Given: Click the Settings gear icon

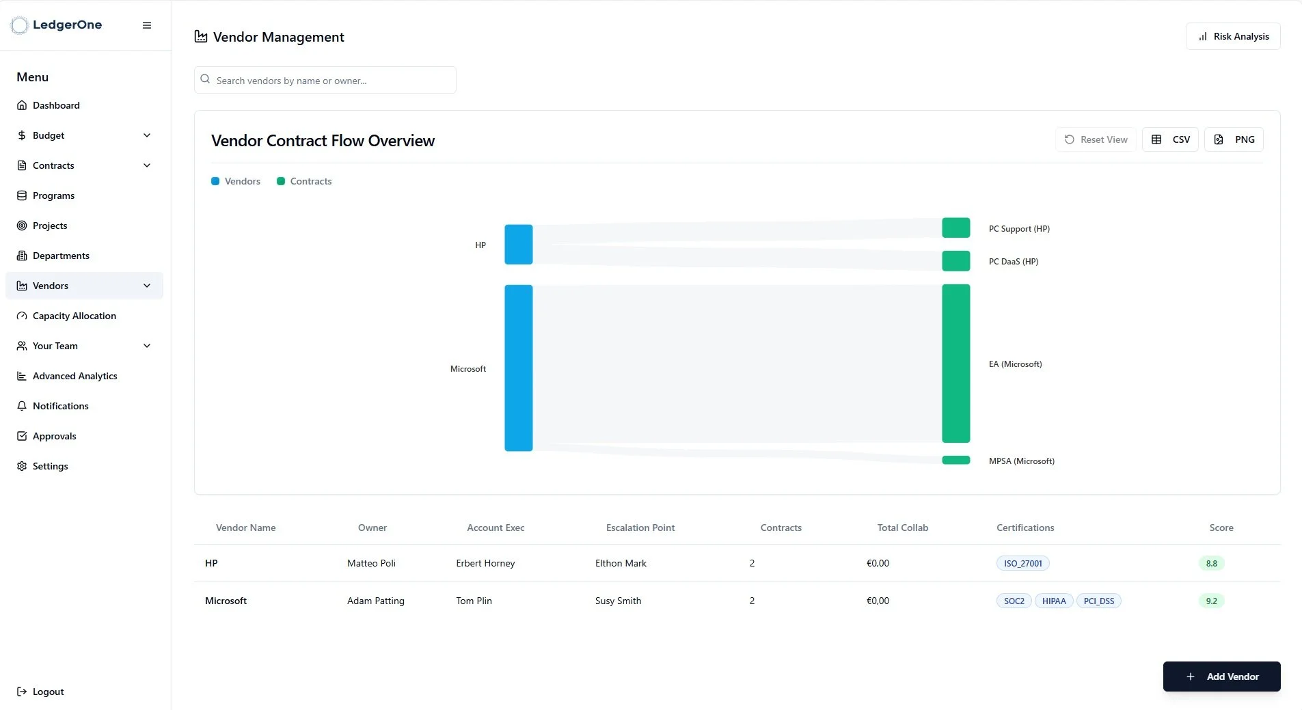Looking at the screenshot, I should [22, 466].
